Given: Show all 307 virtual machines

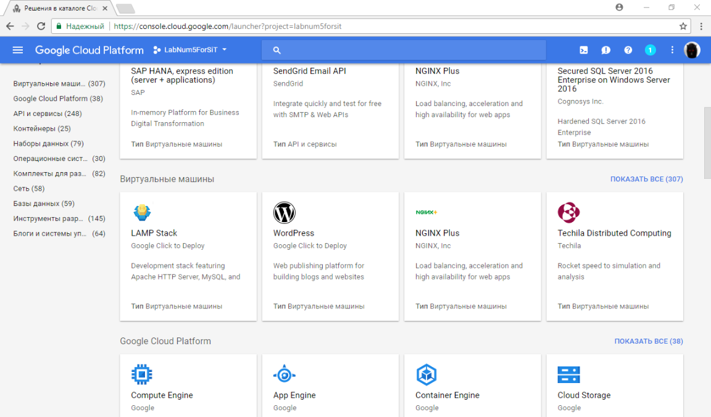Looking at the screenshot, I should point(647,179).
